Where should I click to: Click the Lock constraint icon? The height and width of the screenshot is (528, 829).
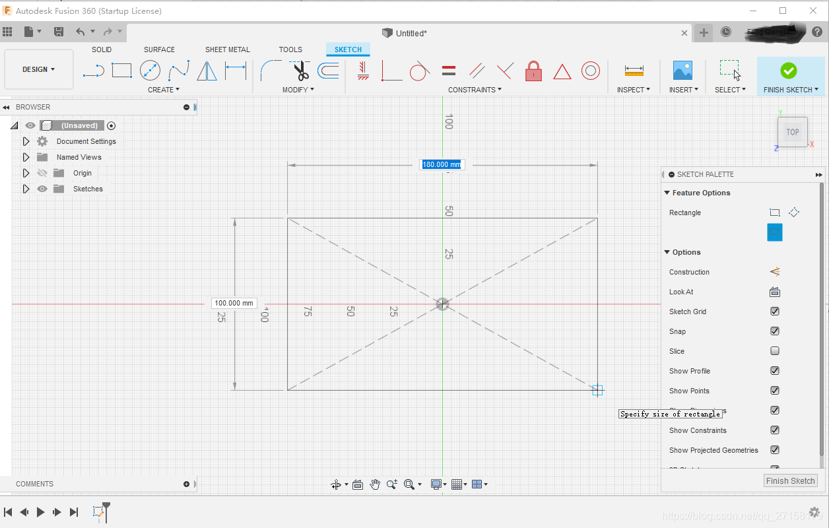coord(533,71)
